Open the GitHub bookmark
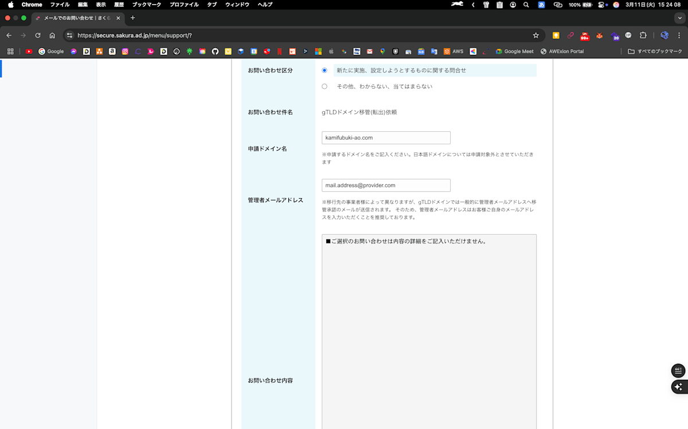 tap(215, 51)
